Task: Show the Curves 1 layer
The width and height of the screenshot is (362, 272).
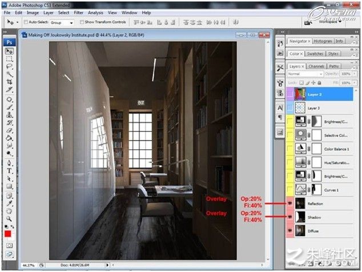Action: pyautogui.click(x=290, y=190)
